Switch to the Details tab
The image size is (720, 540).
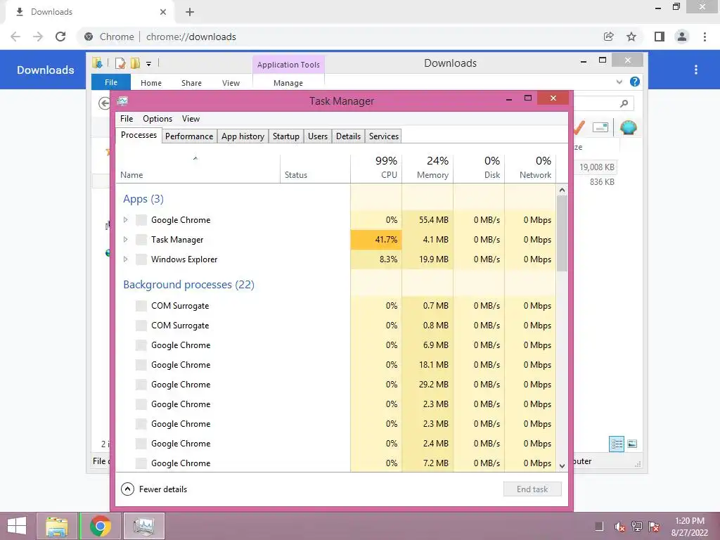pos(349,136)
